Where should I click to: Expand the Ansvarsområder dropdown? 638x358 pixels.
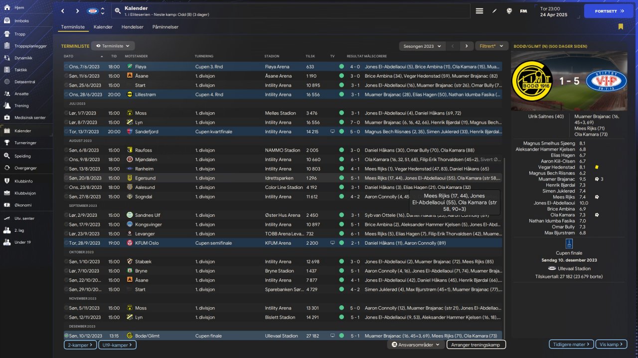pyautogui.click(x=416, y=345)
